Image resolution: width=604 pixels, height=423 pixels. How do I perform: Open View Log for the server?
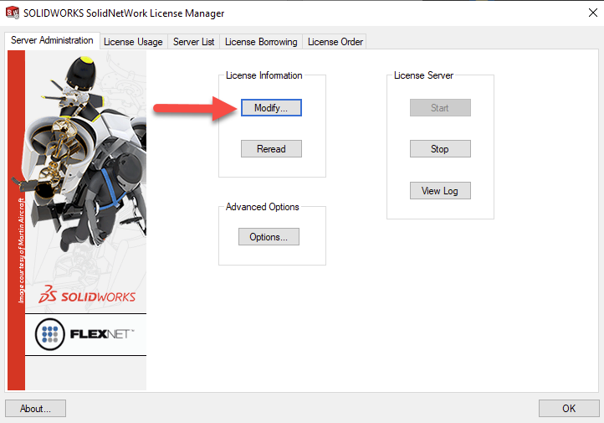click(440, 191)
